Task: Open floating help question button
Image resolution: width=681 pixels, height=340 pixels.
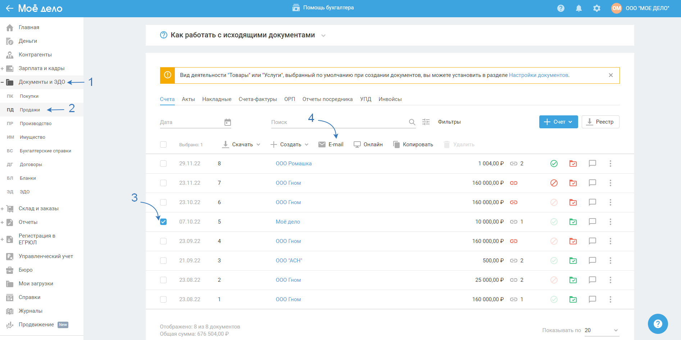Action: pyautogui.click(x=658, y=324)
